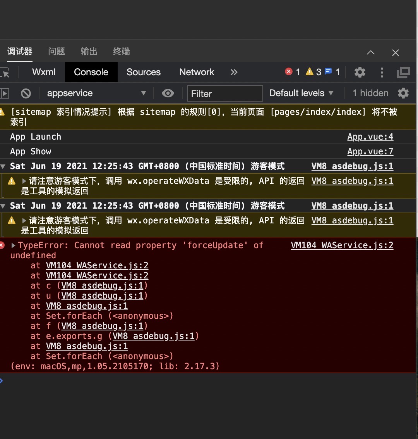Open the three-dot customize menu
This screenshot has width=418, height=439.
pyautogui.click(x=382, y=72)
